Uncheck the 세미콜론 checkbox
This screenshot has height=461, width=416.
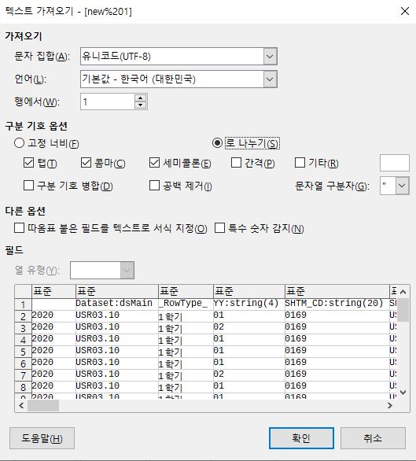(154, 163)
